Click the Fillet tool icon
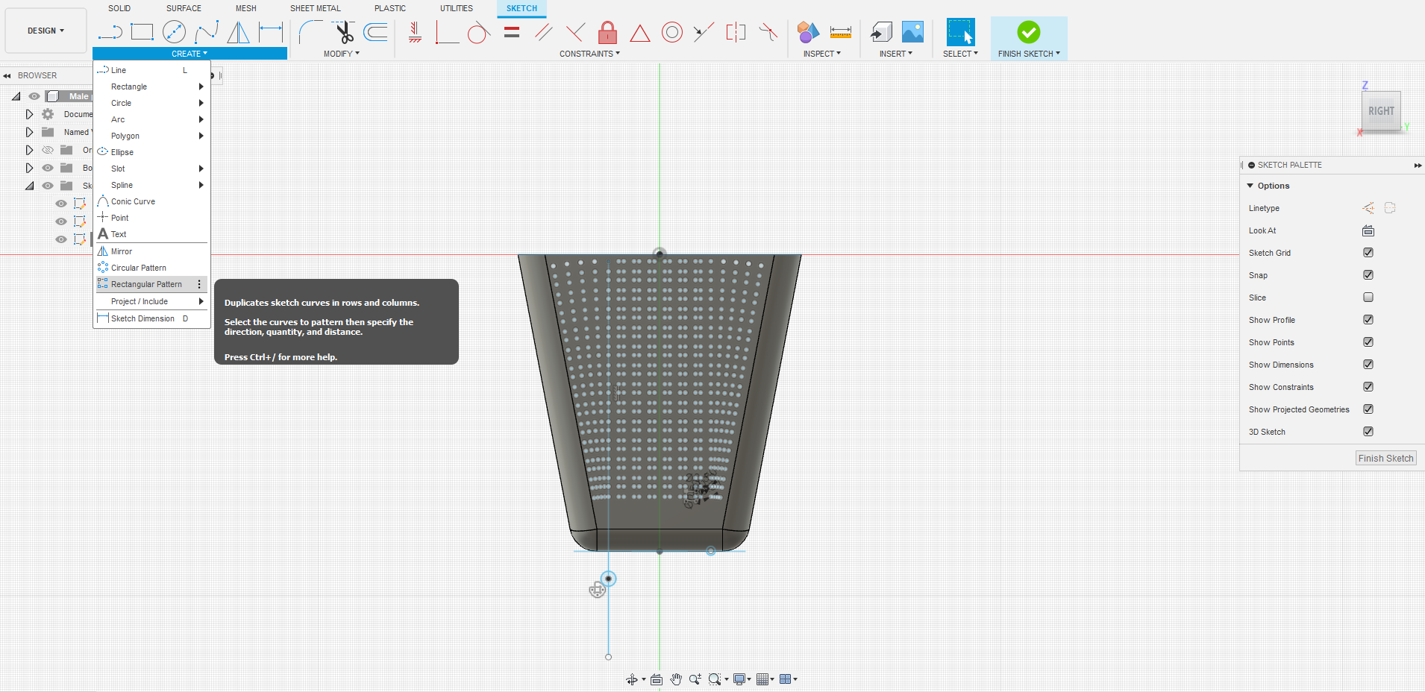Screen dimensions: 1425x692 (x=310, y=32)
